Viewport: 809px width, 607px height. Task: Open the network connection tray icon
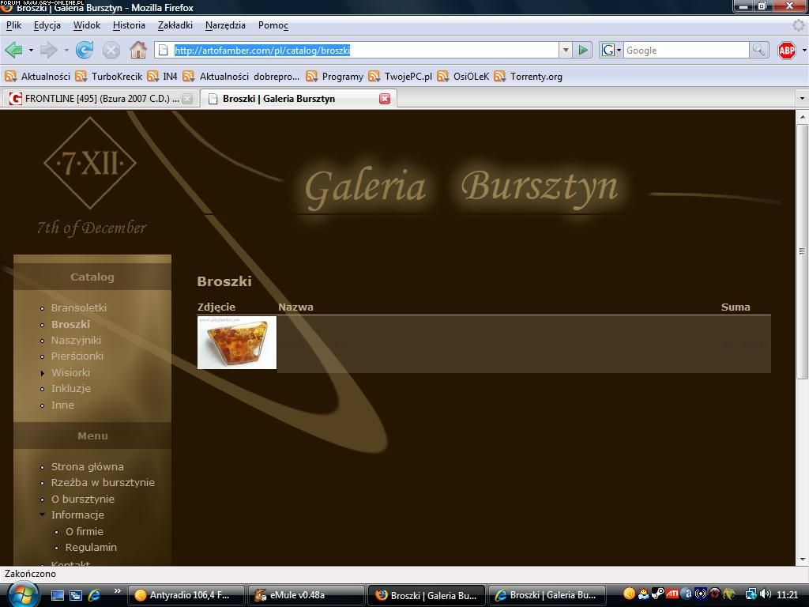[751, 594]
